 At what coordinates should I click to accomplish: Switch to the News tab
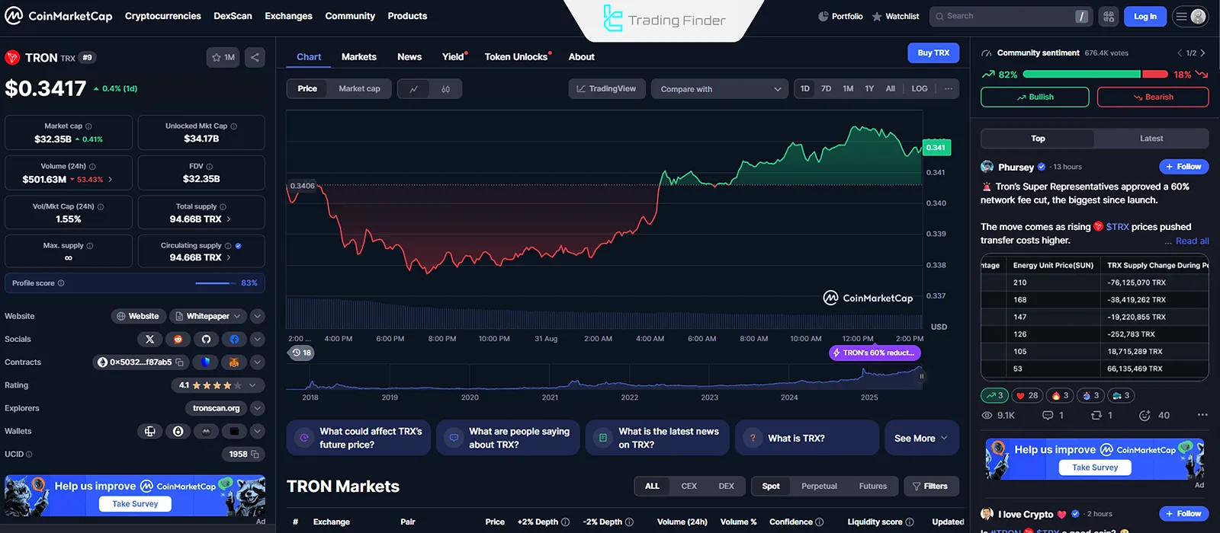[x=409, y=56]
